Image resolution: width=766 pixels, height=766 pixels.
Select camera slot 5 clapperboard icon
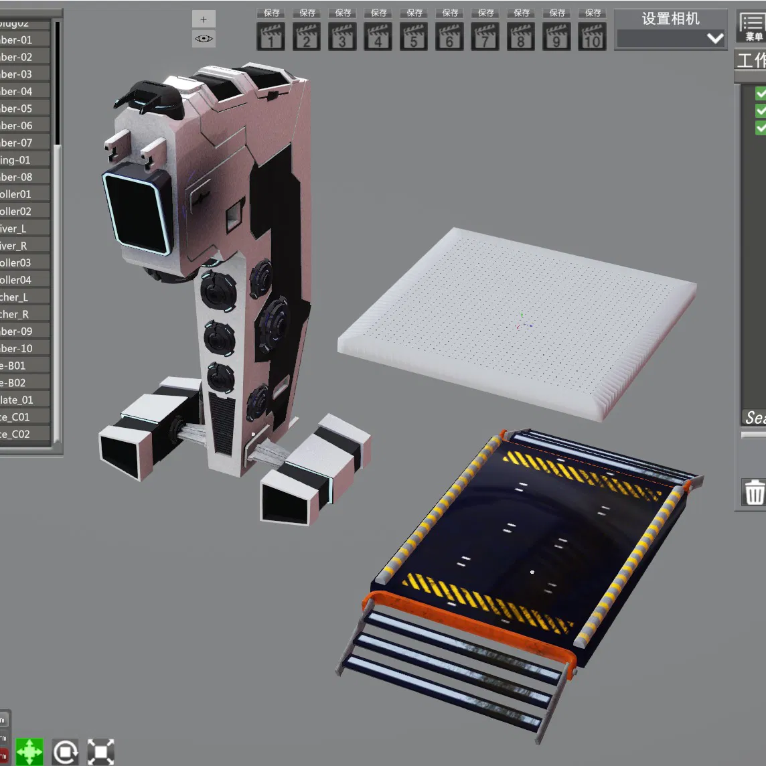413,37
